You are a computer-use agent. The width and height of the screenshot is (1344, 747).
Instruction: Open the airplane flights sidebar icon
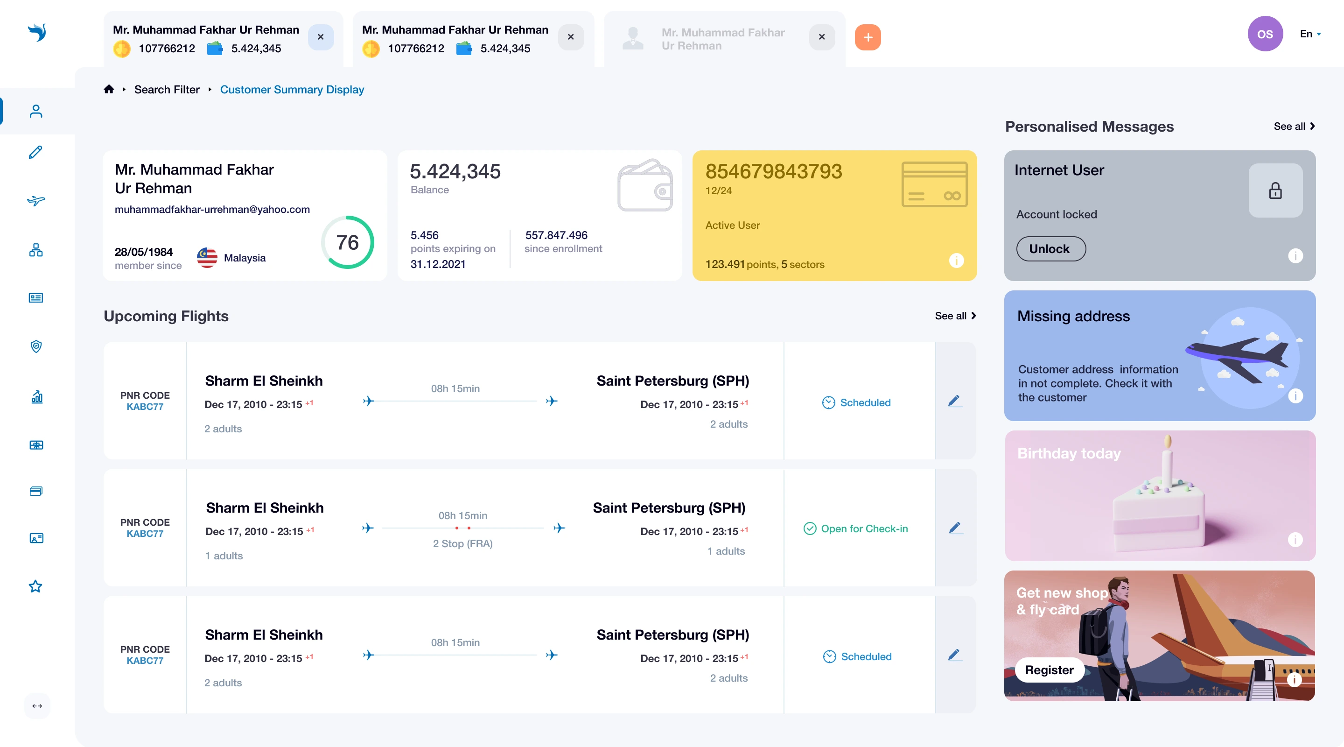pyautogui.click(x=35, y=200)
